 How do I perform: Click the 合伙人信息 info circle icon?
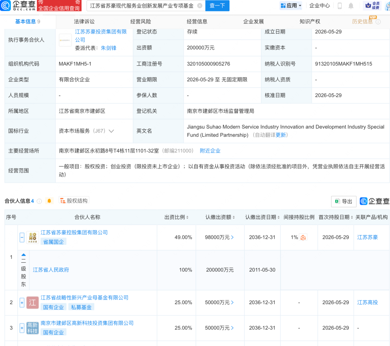[x=39, y=201]
